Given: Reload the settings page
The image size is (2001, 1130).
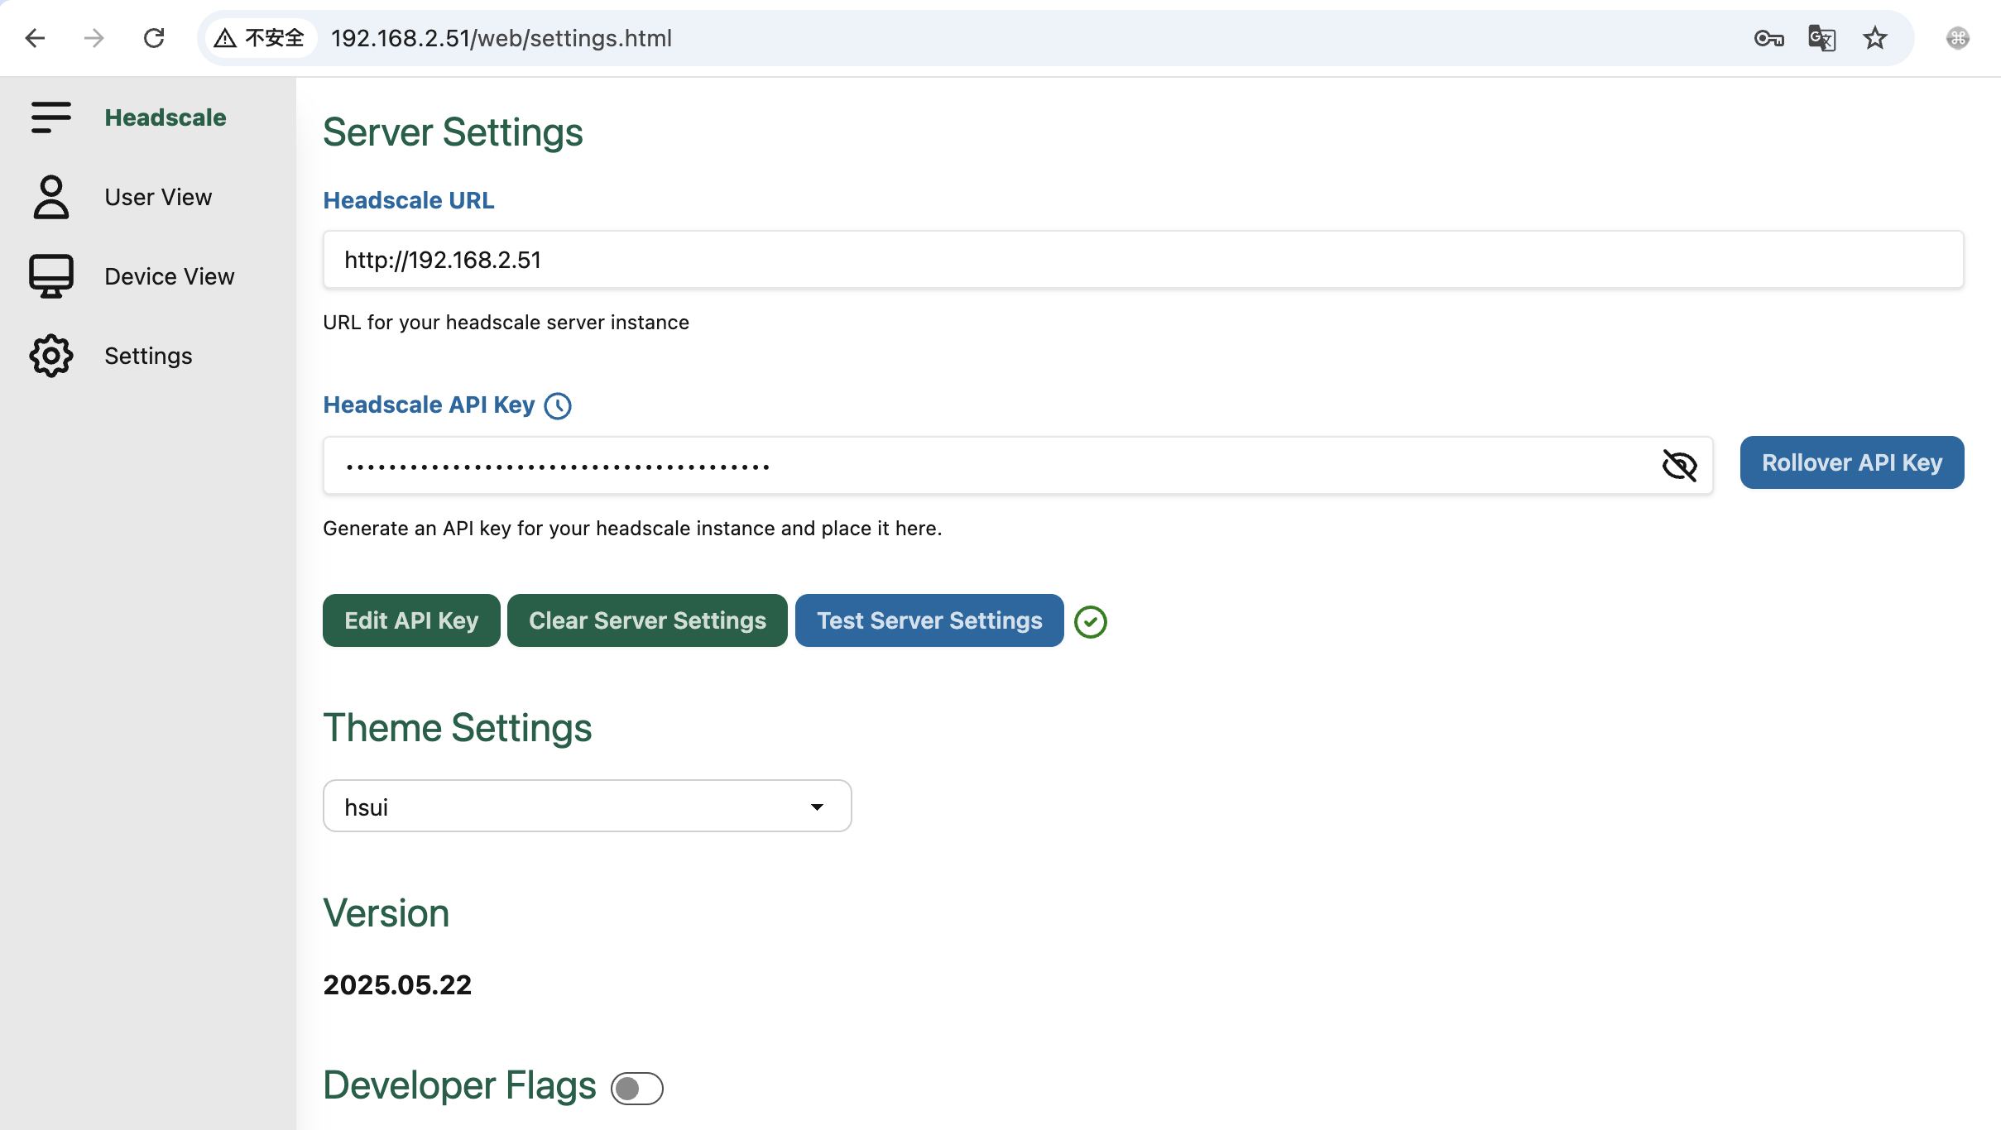Looking at the screenshot, I should click(154, 38).
